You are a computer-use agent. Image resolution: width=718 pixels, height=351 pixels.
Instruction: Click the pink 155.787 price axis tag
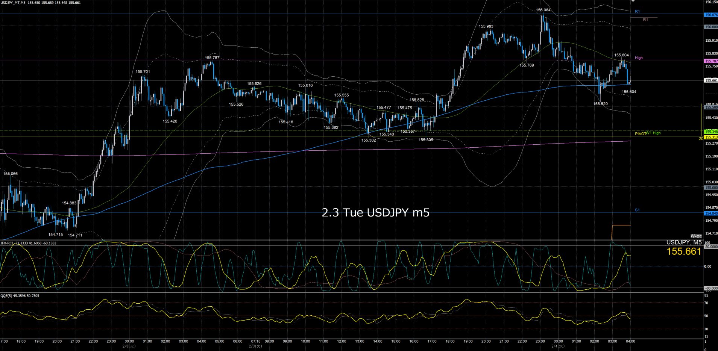tap(711, 61)
